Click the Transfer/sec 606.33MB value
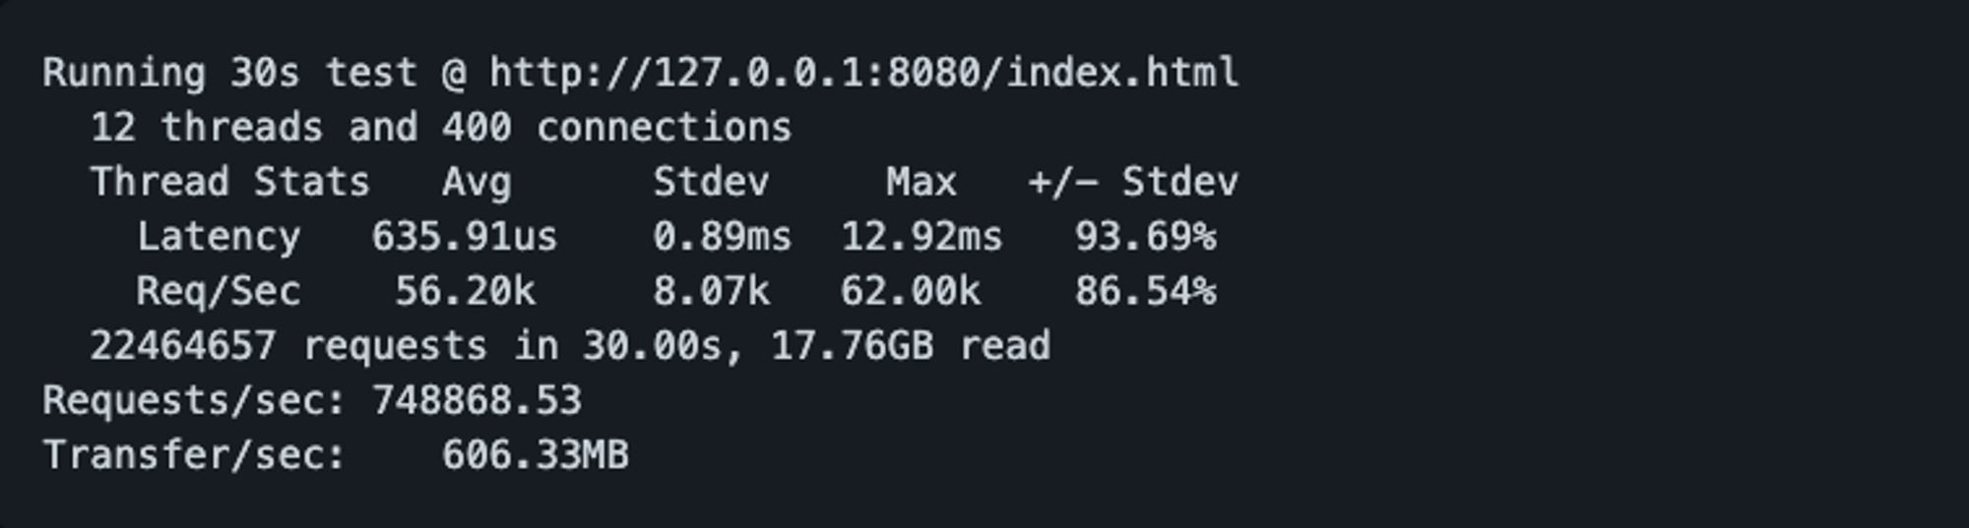The width and height of the screenshot is (1969, 528). (536, 455)
